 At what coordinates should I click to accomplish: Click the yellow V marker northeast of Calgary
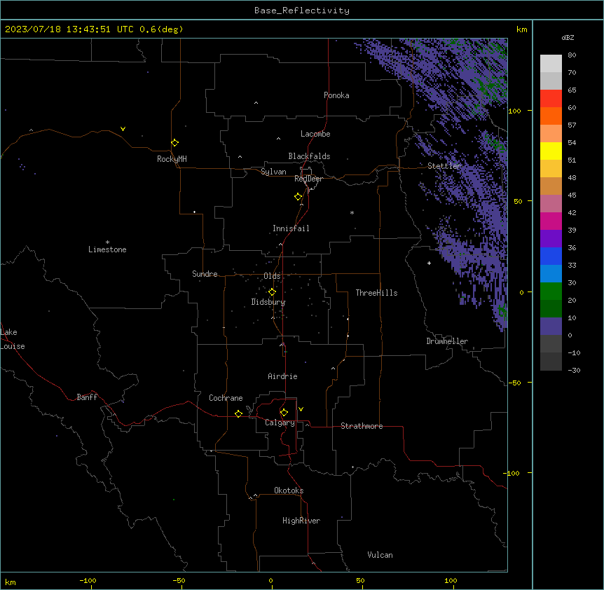[x=301, y=409]
